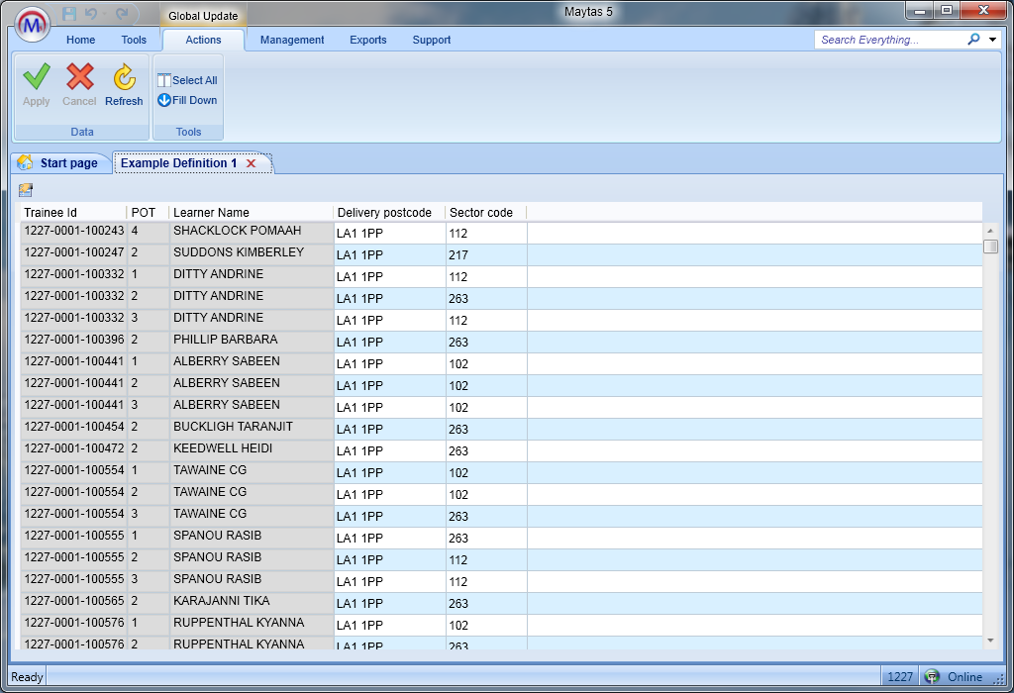Click the red Cancel cross icon
This screenshot has width=1014, height=693.
79,77
